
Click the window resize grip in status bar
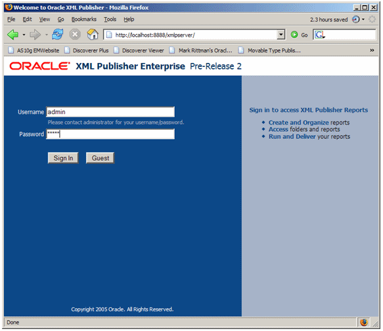tap(375, 324)
